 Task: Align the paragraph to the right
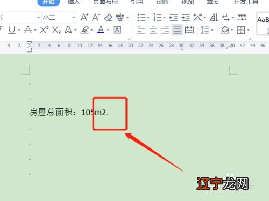point(165,30)
